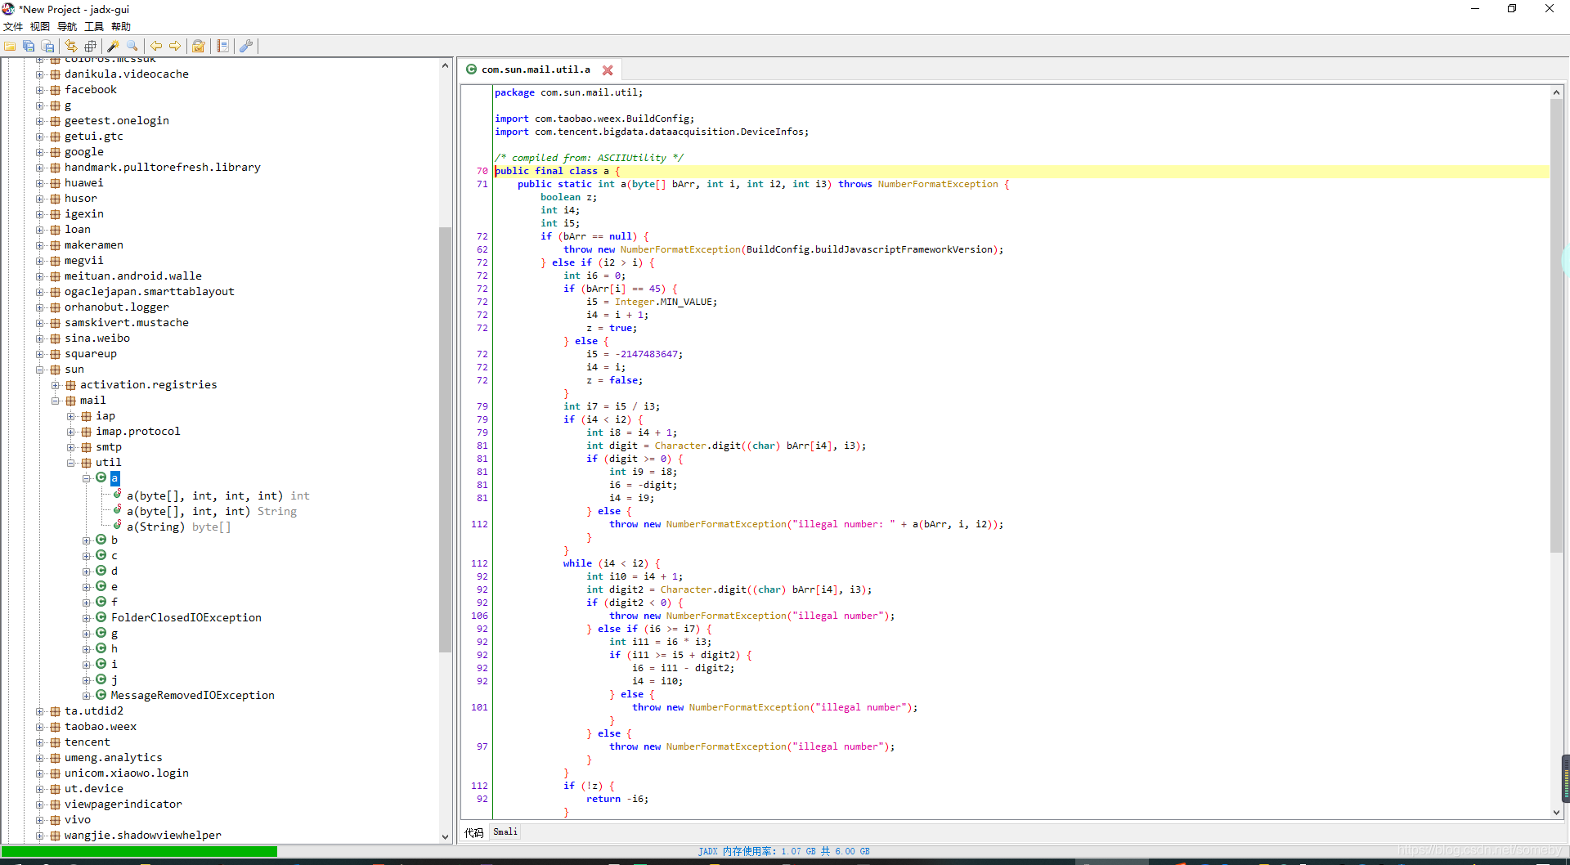This screenshot has height=865, width=1570.
Task: Select method a(byte[], int, int) String
Action: pos(211,512)
